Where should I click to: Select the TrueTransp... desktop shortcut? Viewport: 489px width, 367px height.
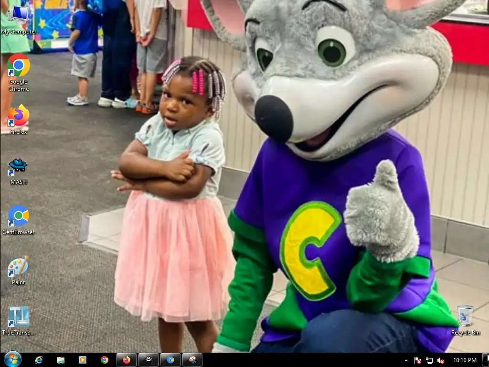click(x=19, y=321)
